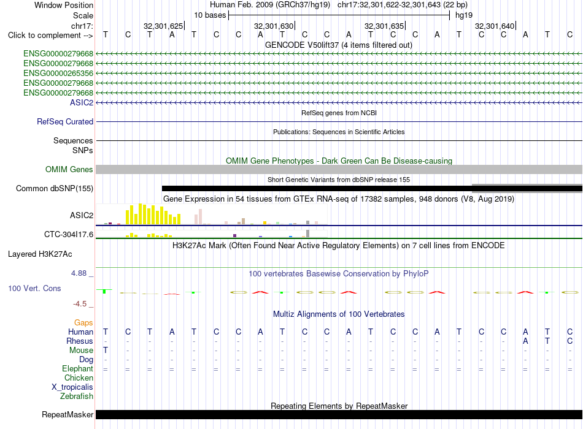Click the ASIC2 GTEx expression label

[x=82, y=215]
